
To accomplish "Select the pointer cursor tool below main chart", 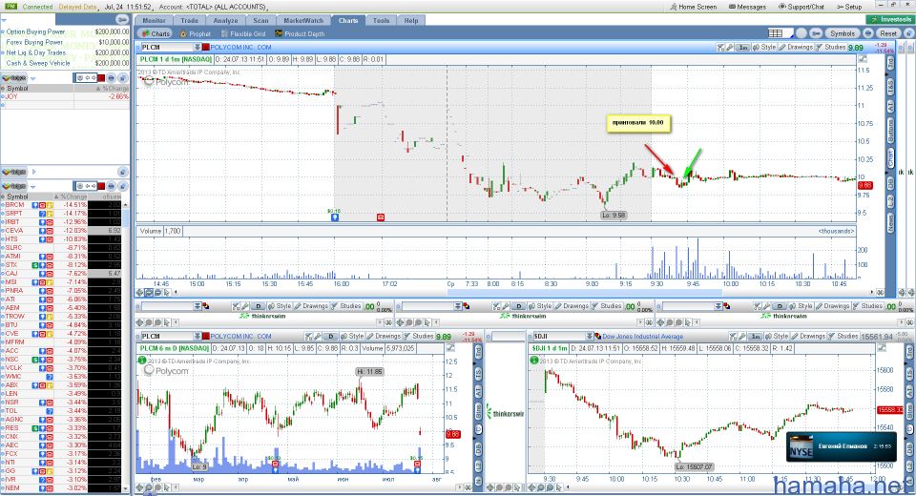I will pyautogui.click(x=167, y=293).
